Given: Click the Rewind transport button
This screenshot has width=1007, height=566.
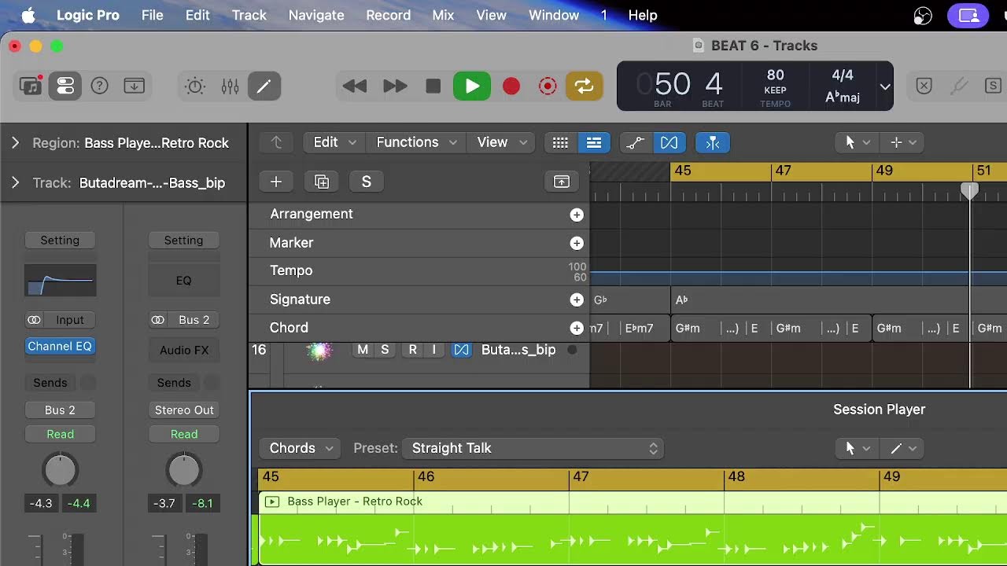Looking at the screenshot, I should 355,86.
